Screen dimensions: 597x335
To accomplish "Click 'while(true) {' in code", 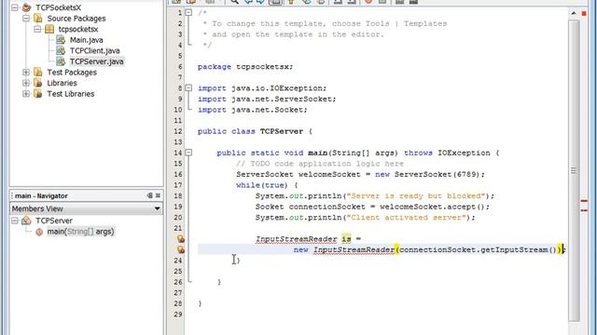I will pyautogui.click(x=267, y=185).
